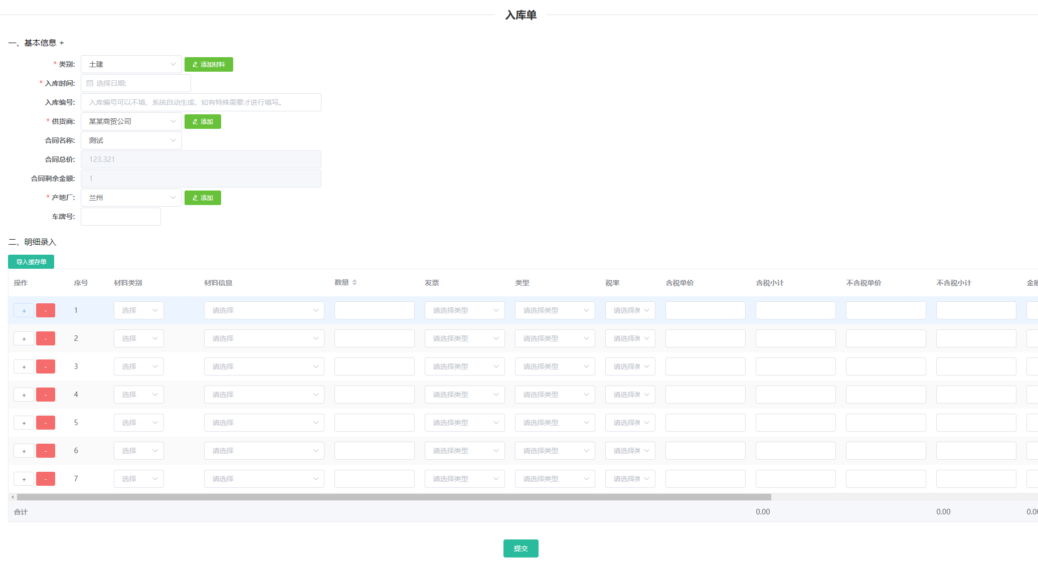Click the 合同剩余金额 field
Image resolution: width=1038 pixels, height=564 pixels.
click(x=201, y=178)
